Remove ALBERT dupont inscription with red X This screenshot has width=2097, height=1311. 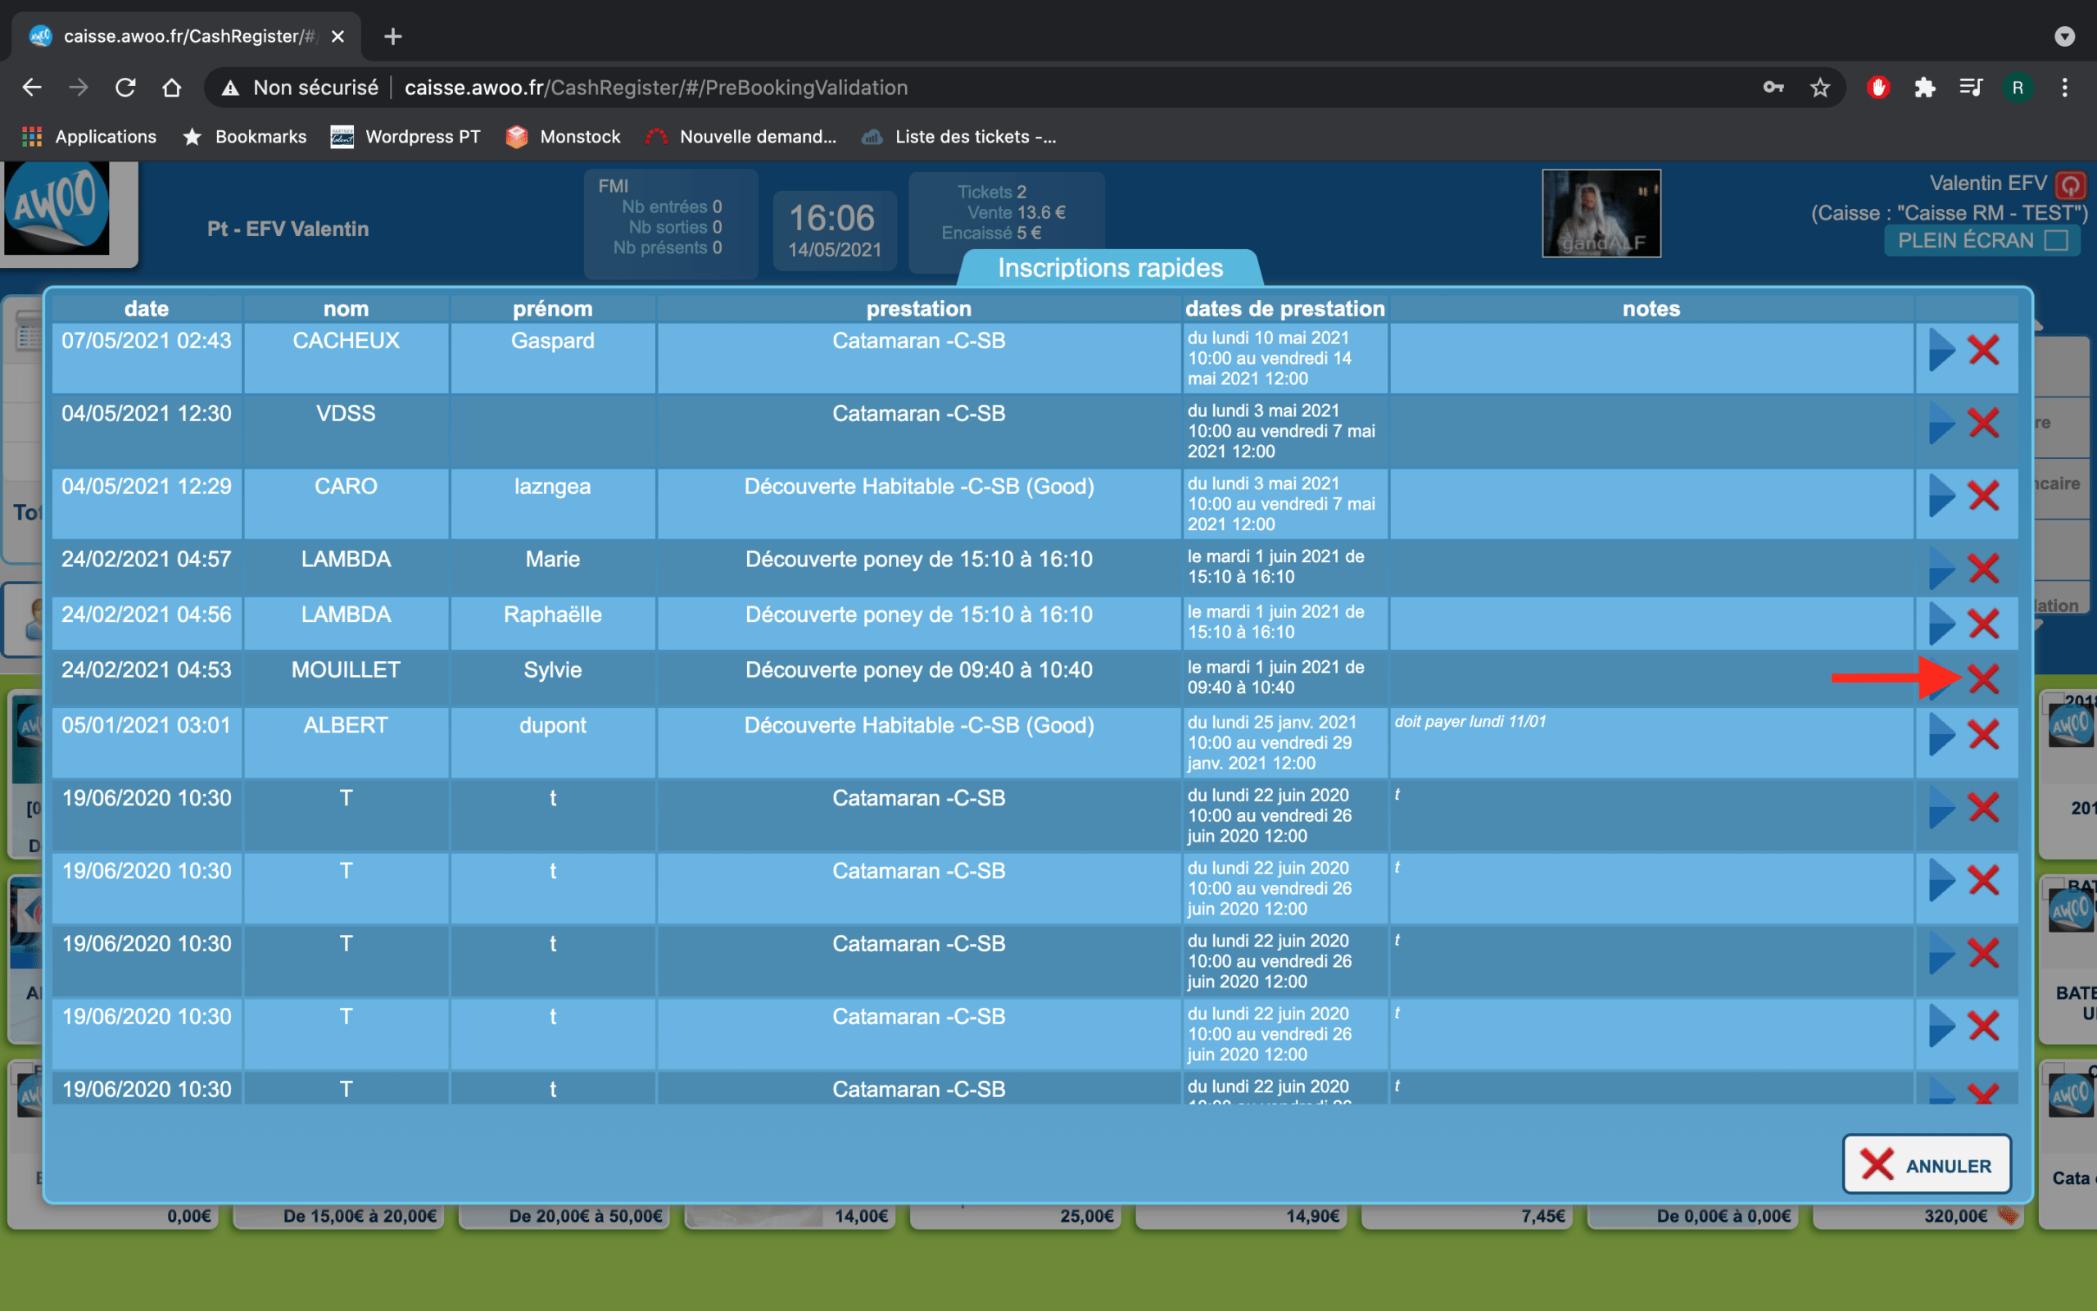coord(1982,734)
